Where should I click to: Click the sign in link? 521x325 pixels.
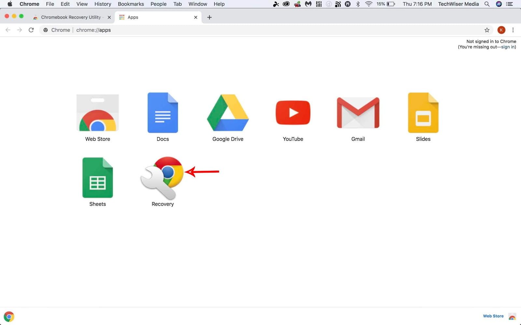(507, 47)
